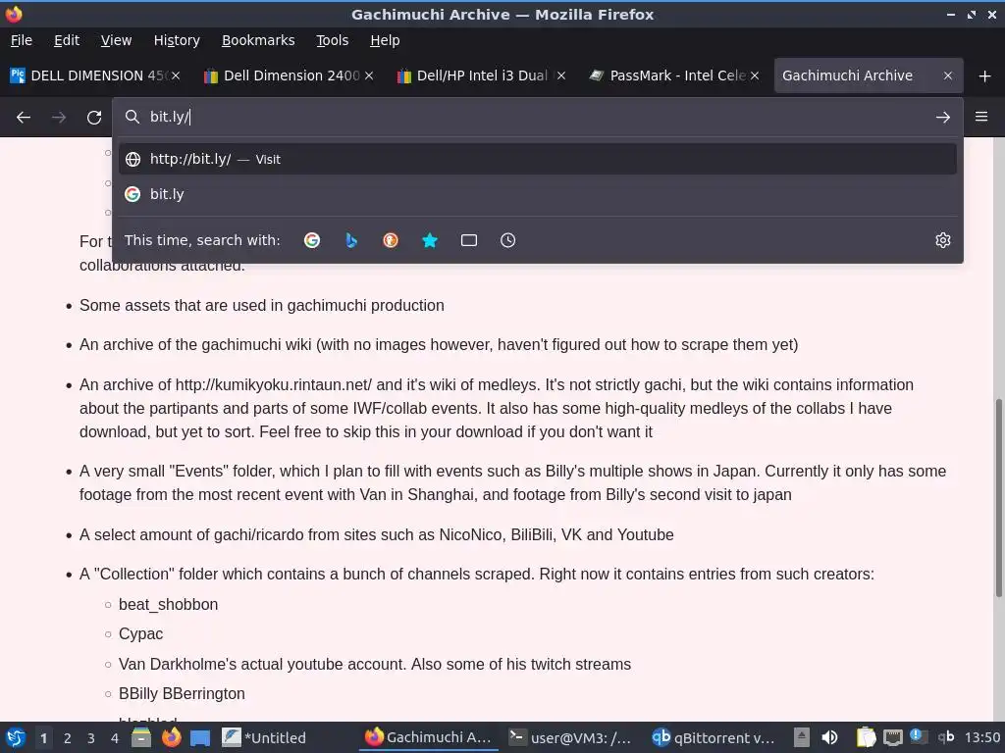Open the View menu

coord(116,40)
